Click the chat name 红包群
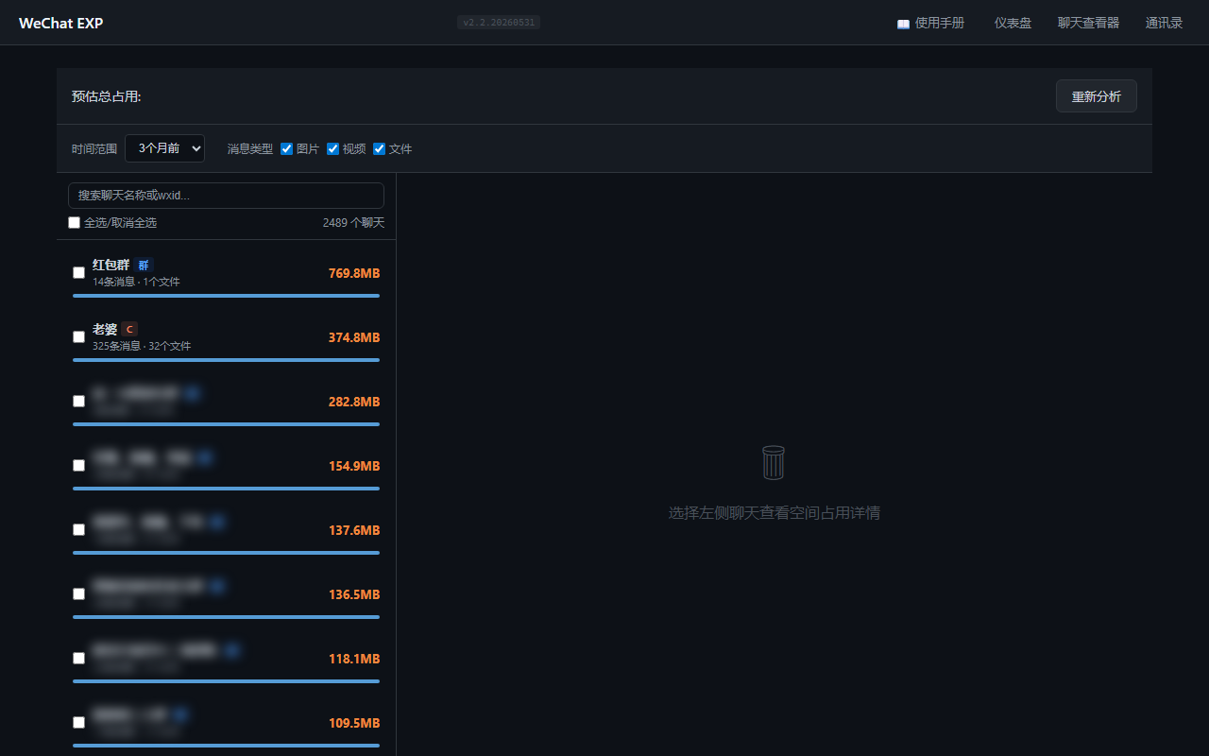1209x756 pixels. pos(111,265)
